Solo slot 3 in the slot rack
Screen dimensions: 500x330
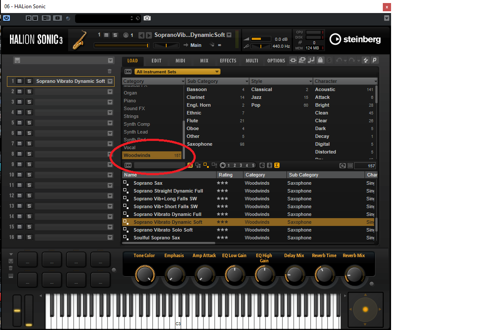click(29, 102)
